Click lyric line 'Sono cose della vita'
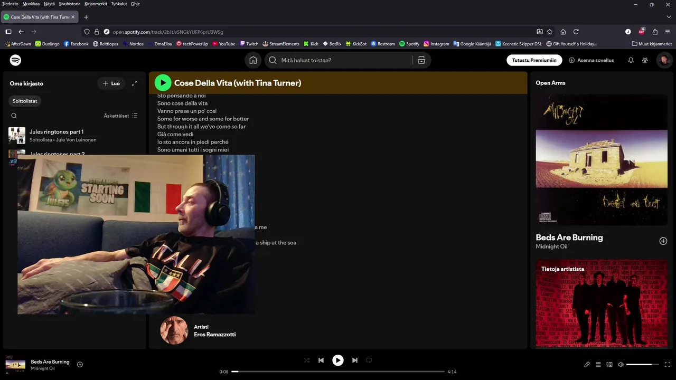Image resolution: width=676 pixels, height=380 pixels. (182, 103)
